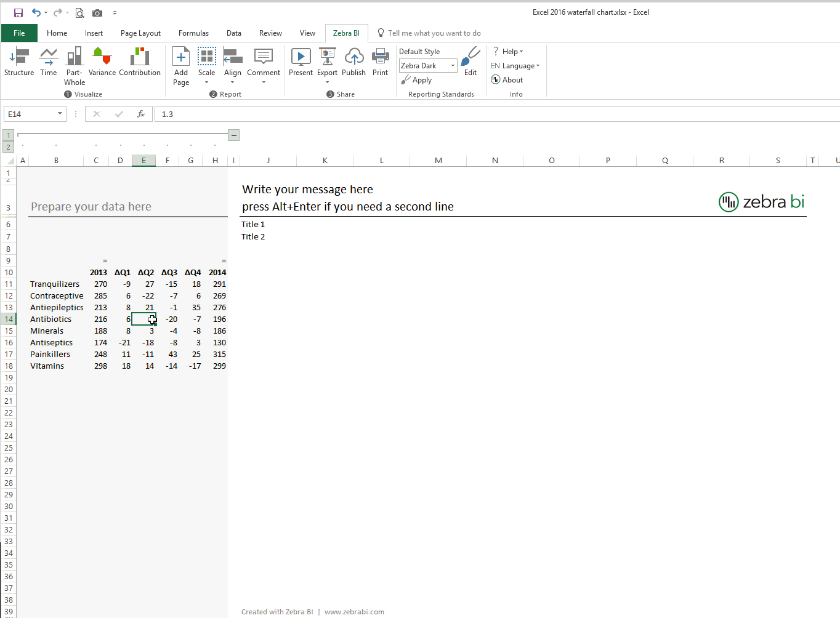Show outline level 1 columns
This screenshot has width=840, height=618.
click(x=9, y=135)
